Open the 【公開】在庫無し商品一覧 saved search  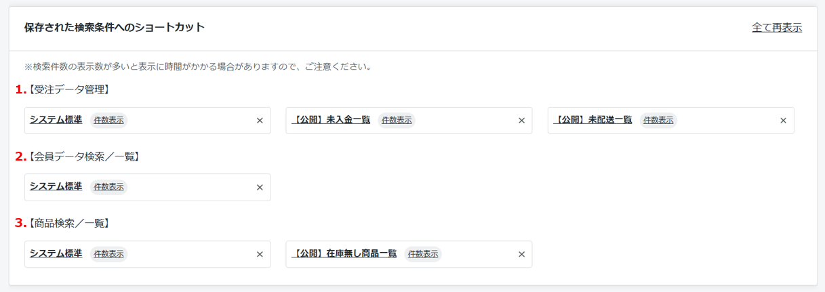(x=344, y=253)
